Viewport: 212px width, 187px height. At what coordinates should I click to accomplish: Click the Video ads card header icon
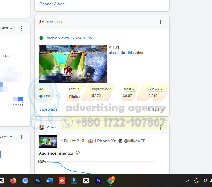click(42, 22)
